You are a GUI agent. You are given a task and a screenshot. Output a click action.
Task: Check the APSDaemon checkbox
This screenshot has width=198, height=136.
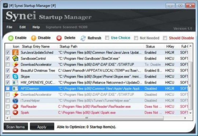8,89
